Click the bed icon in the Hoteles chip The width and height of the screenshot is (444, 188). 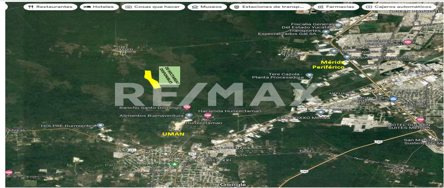point(87,7)
